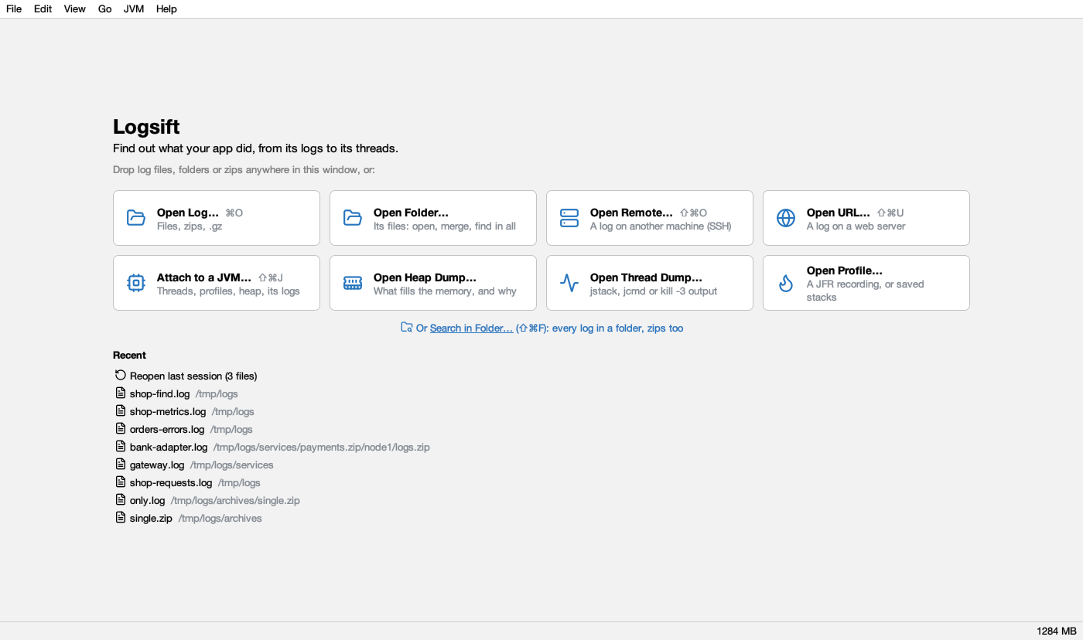This screenshot has height=640, width=1083.
Task: Click the file icon beside only.log
Action: point(121,499)
